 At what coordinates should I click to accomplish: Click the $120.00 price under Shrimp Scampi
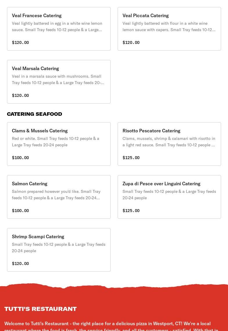[20, 264]
